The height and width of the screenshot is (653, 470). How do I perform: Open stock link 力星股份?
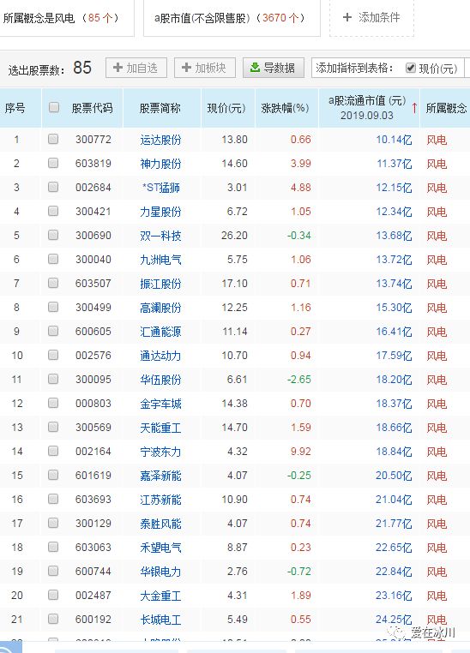[x=161, y=212]
